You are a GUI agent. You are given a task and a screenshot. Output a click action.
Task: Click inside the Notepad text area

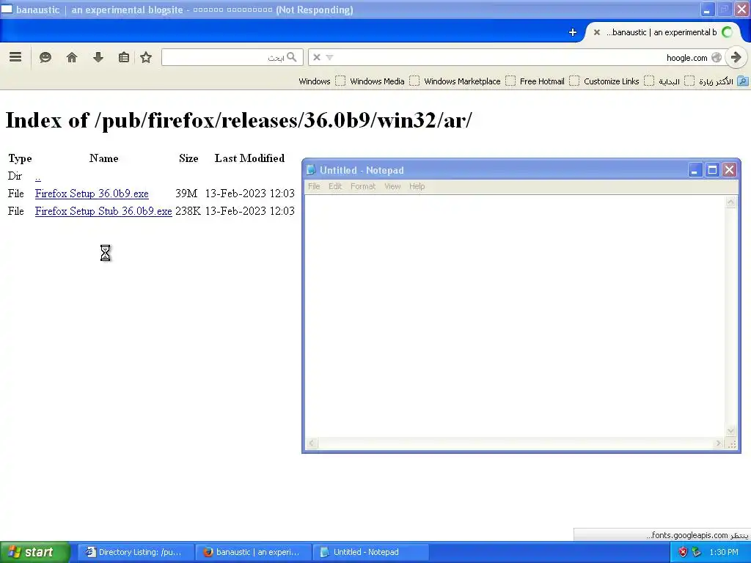[x=516, y=316]
